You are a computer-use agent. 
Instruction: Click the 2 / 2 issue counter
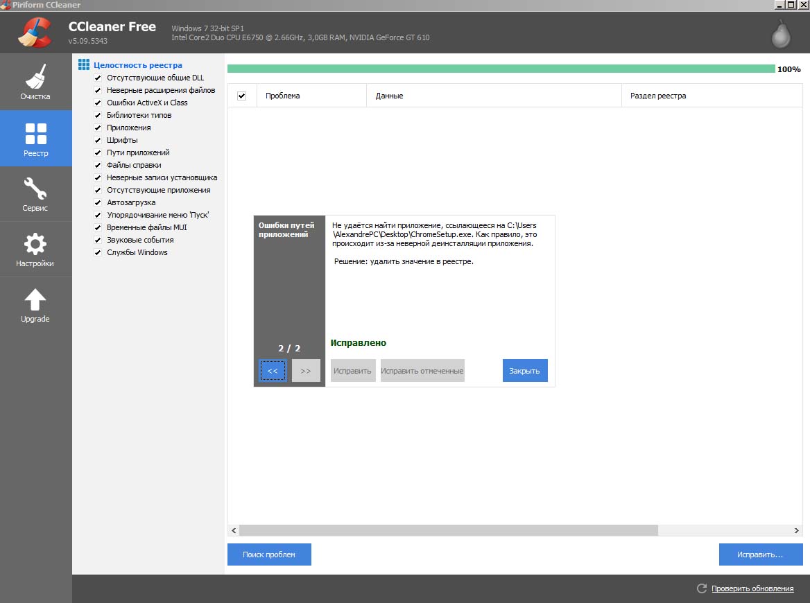(289, 349)
